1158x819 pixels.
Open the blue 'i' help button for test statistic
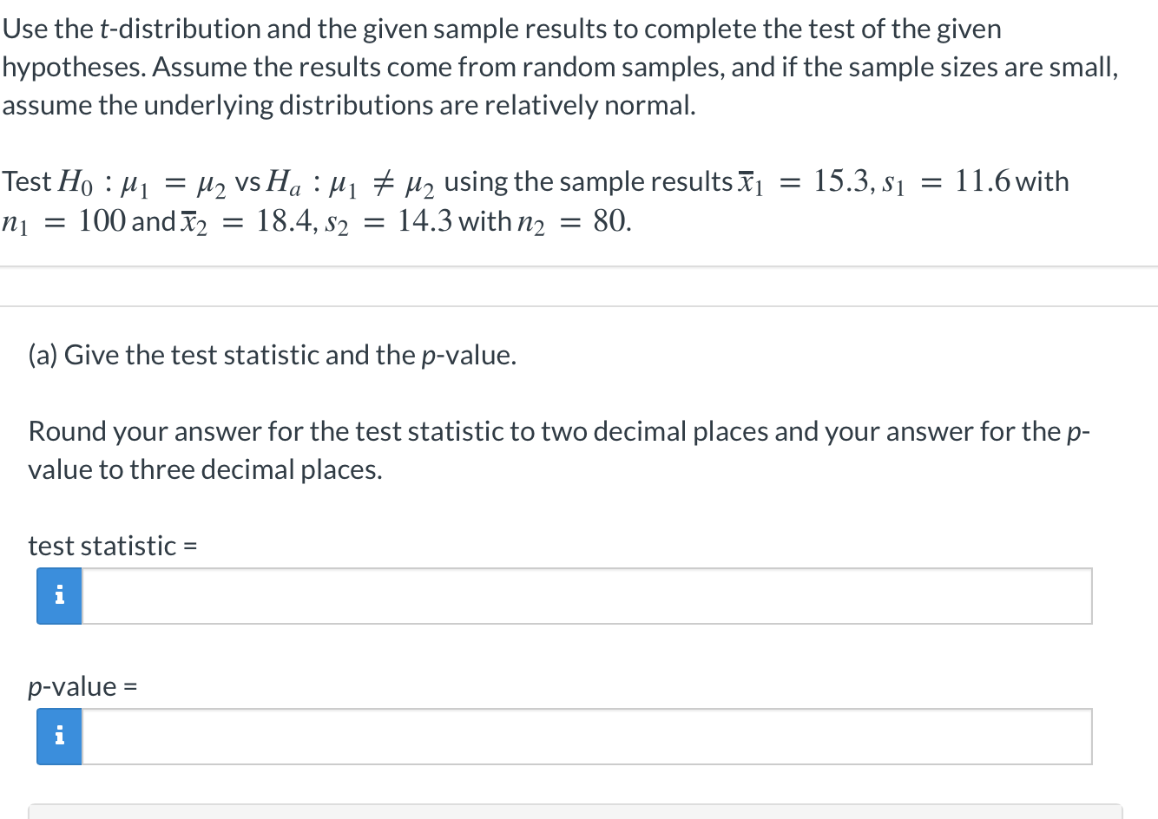click(x=58, y=595)
